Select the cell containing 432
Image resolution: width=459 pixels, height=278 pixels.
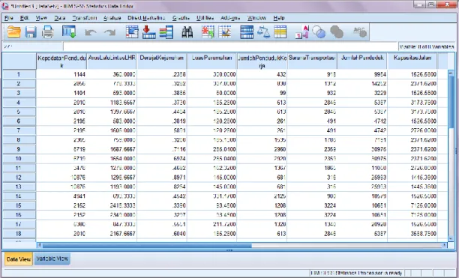(262, 74)
